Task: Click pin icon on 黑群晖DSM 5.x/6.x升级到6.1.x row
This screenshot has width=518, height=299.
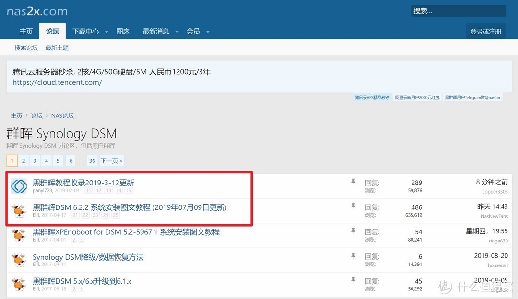Action: 353,280
